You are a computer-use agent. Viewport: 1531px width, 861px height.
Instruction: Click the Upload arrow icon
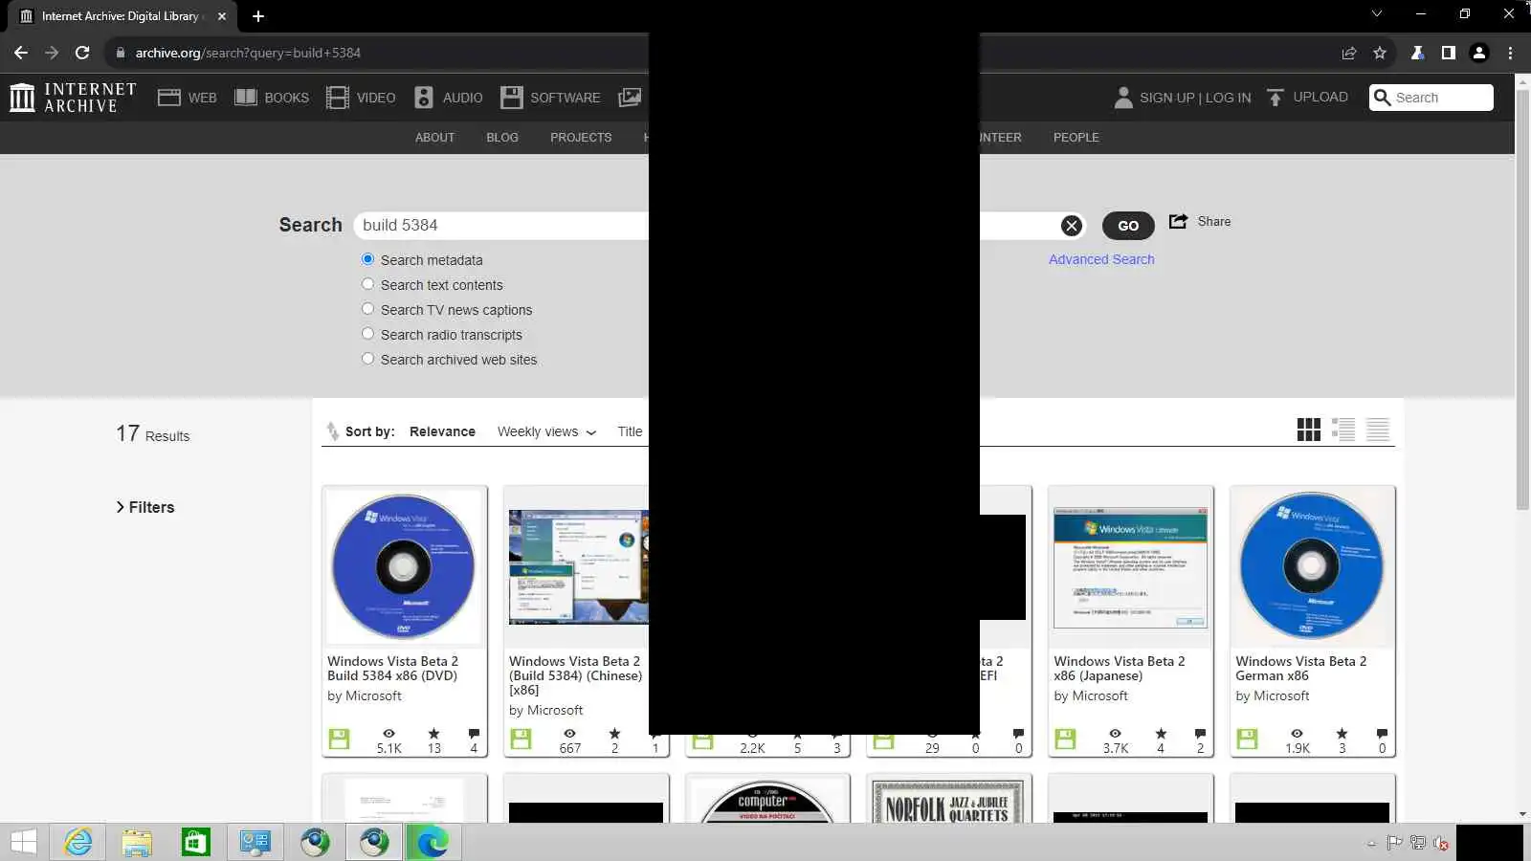pyautogui.click(x=1275, y=98)
